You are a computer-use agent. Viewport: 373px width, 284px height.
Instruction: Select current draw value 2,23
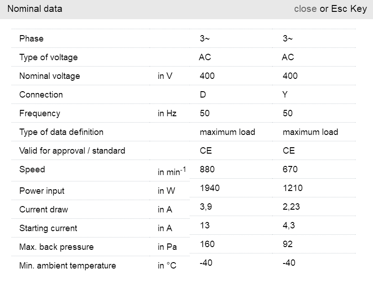click(291, 207)
